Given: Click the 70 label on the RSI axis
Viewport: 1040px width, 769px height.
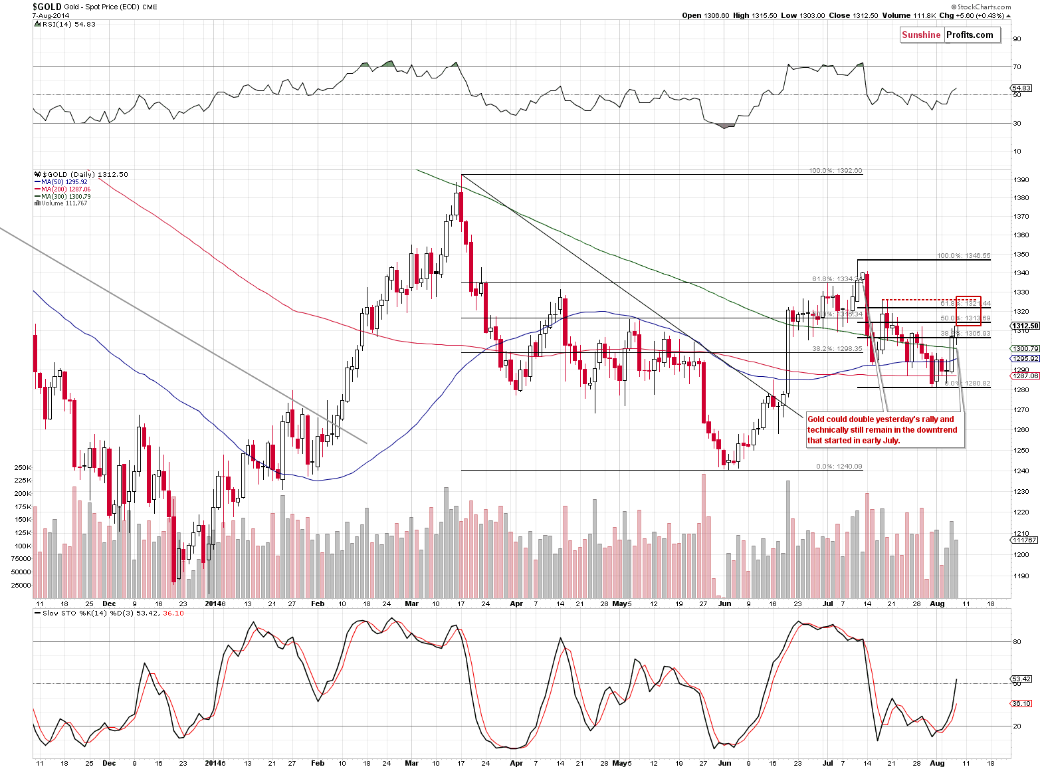Looking at the screenshot, I should (x=1017, y=67).
